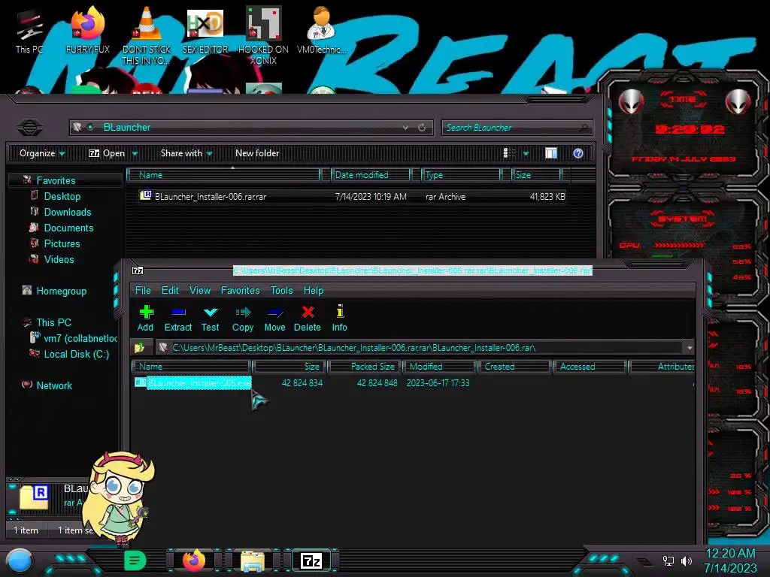Image resolution: width=770 pixels, height=577 pixels.
Task: Click the 7-Zip path address field
Action: click(x=425, y=348)
